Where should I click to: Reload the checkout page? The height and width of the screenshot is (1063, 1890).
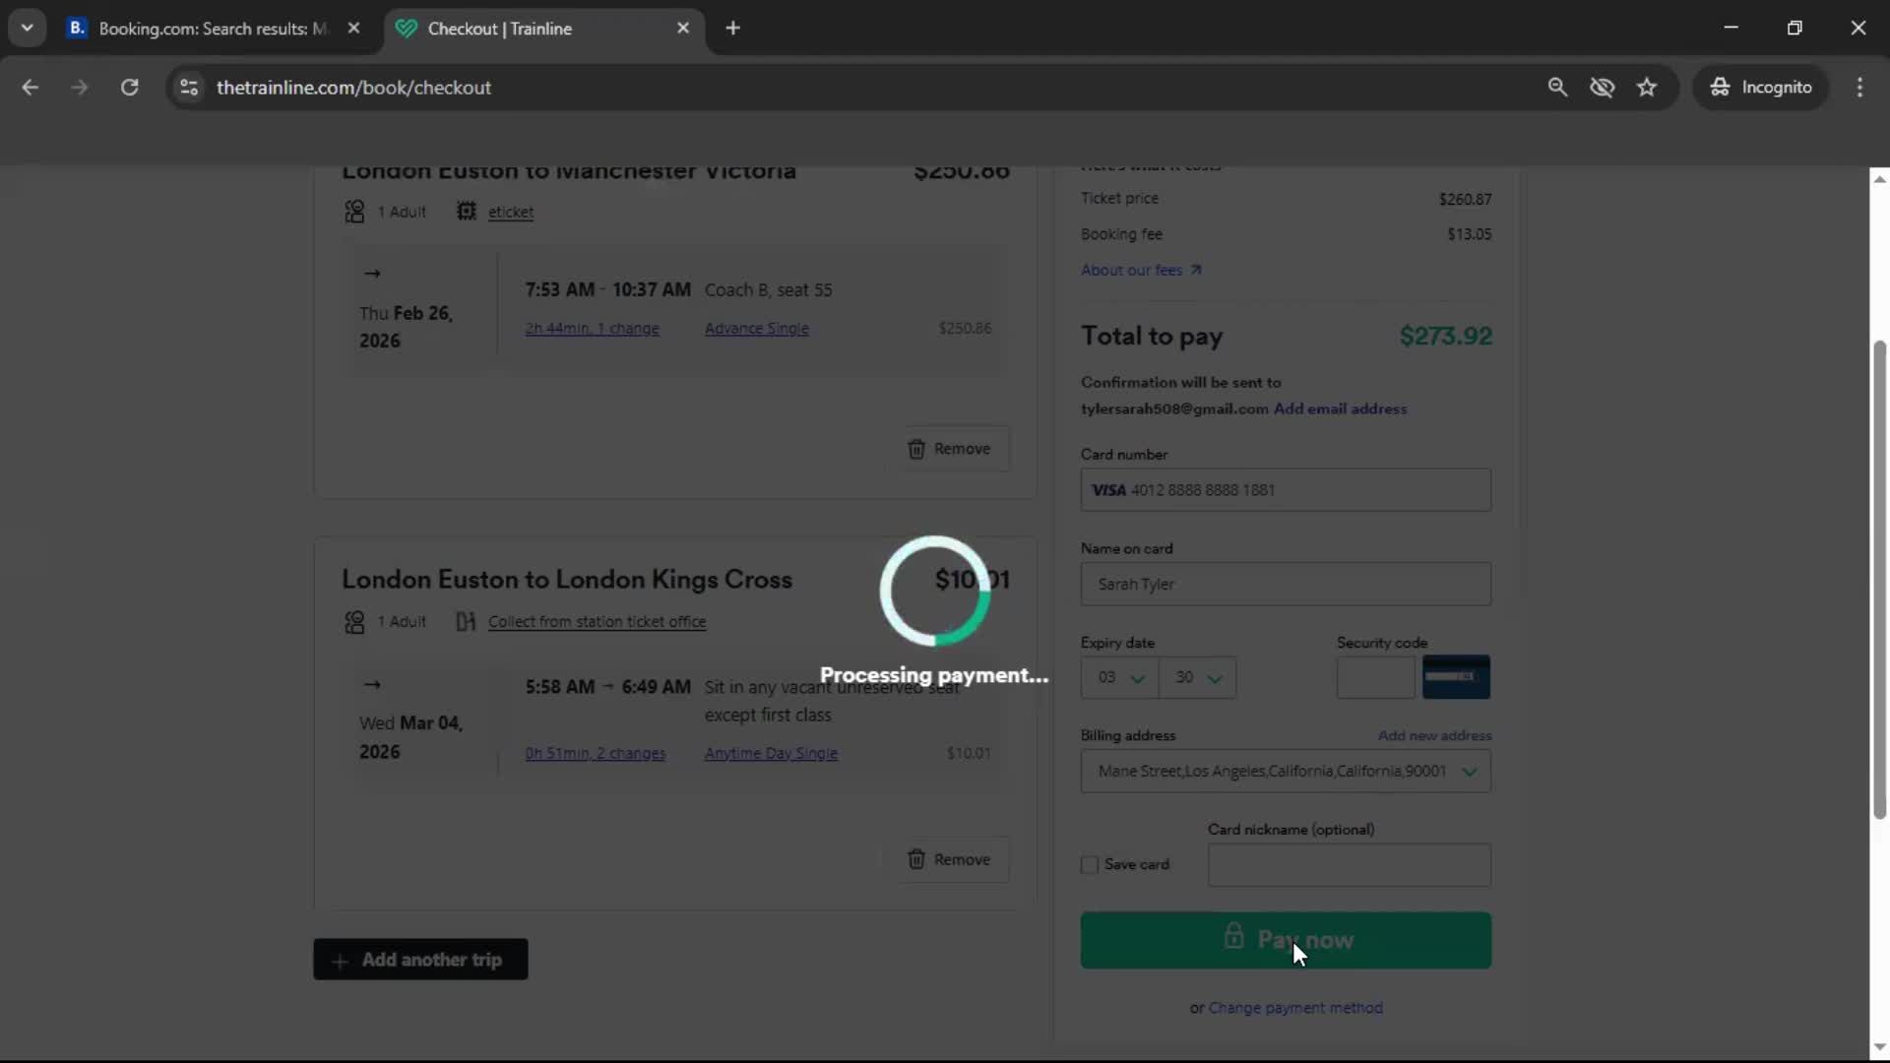click(129, 87)
